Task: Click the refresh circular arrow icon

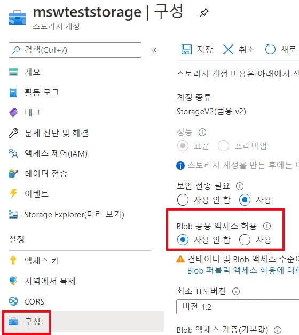Action: tap(270, 50)
